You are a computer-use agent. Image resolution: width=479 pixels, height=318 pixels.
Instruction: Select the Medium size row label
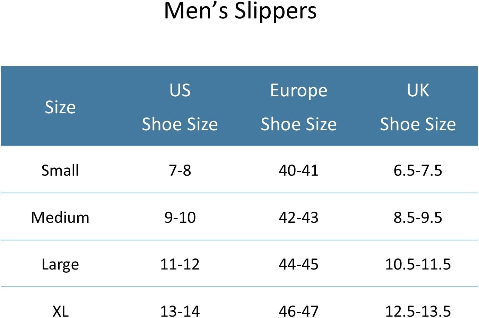coord(60,218)
